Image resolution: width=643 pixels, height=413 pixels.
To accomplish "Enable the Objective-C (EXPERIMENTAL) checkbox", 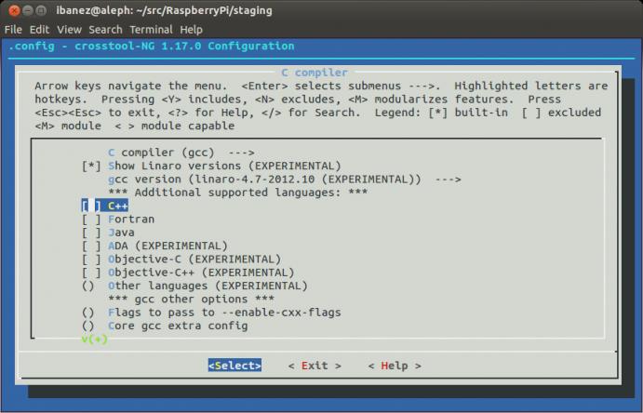I will [91, 259].
